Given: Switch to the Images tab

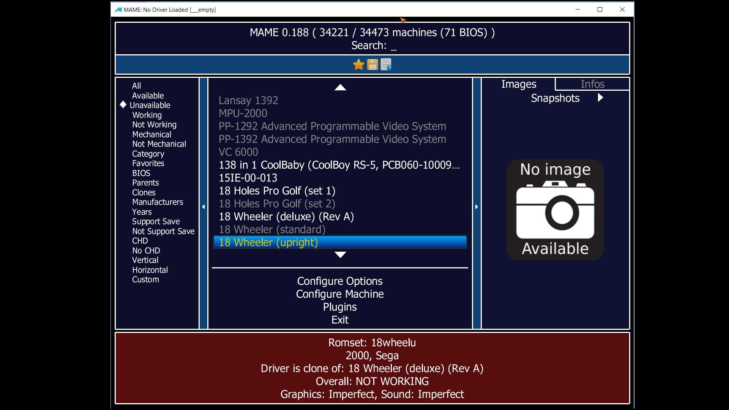Looking at the screenshot, I should point(519,84).
